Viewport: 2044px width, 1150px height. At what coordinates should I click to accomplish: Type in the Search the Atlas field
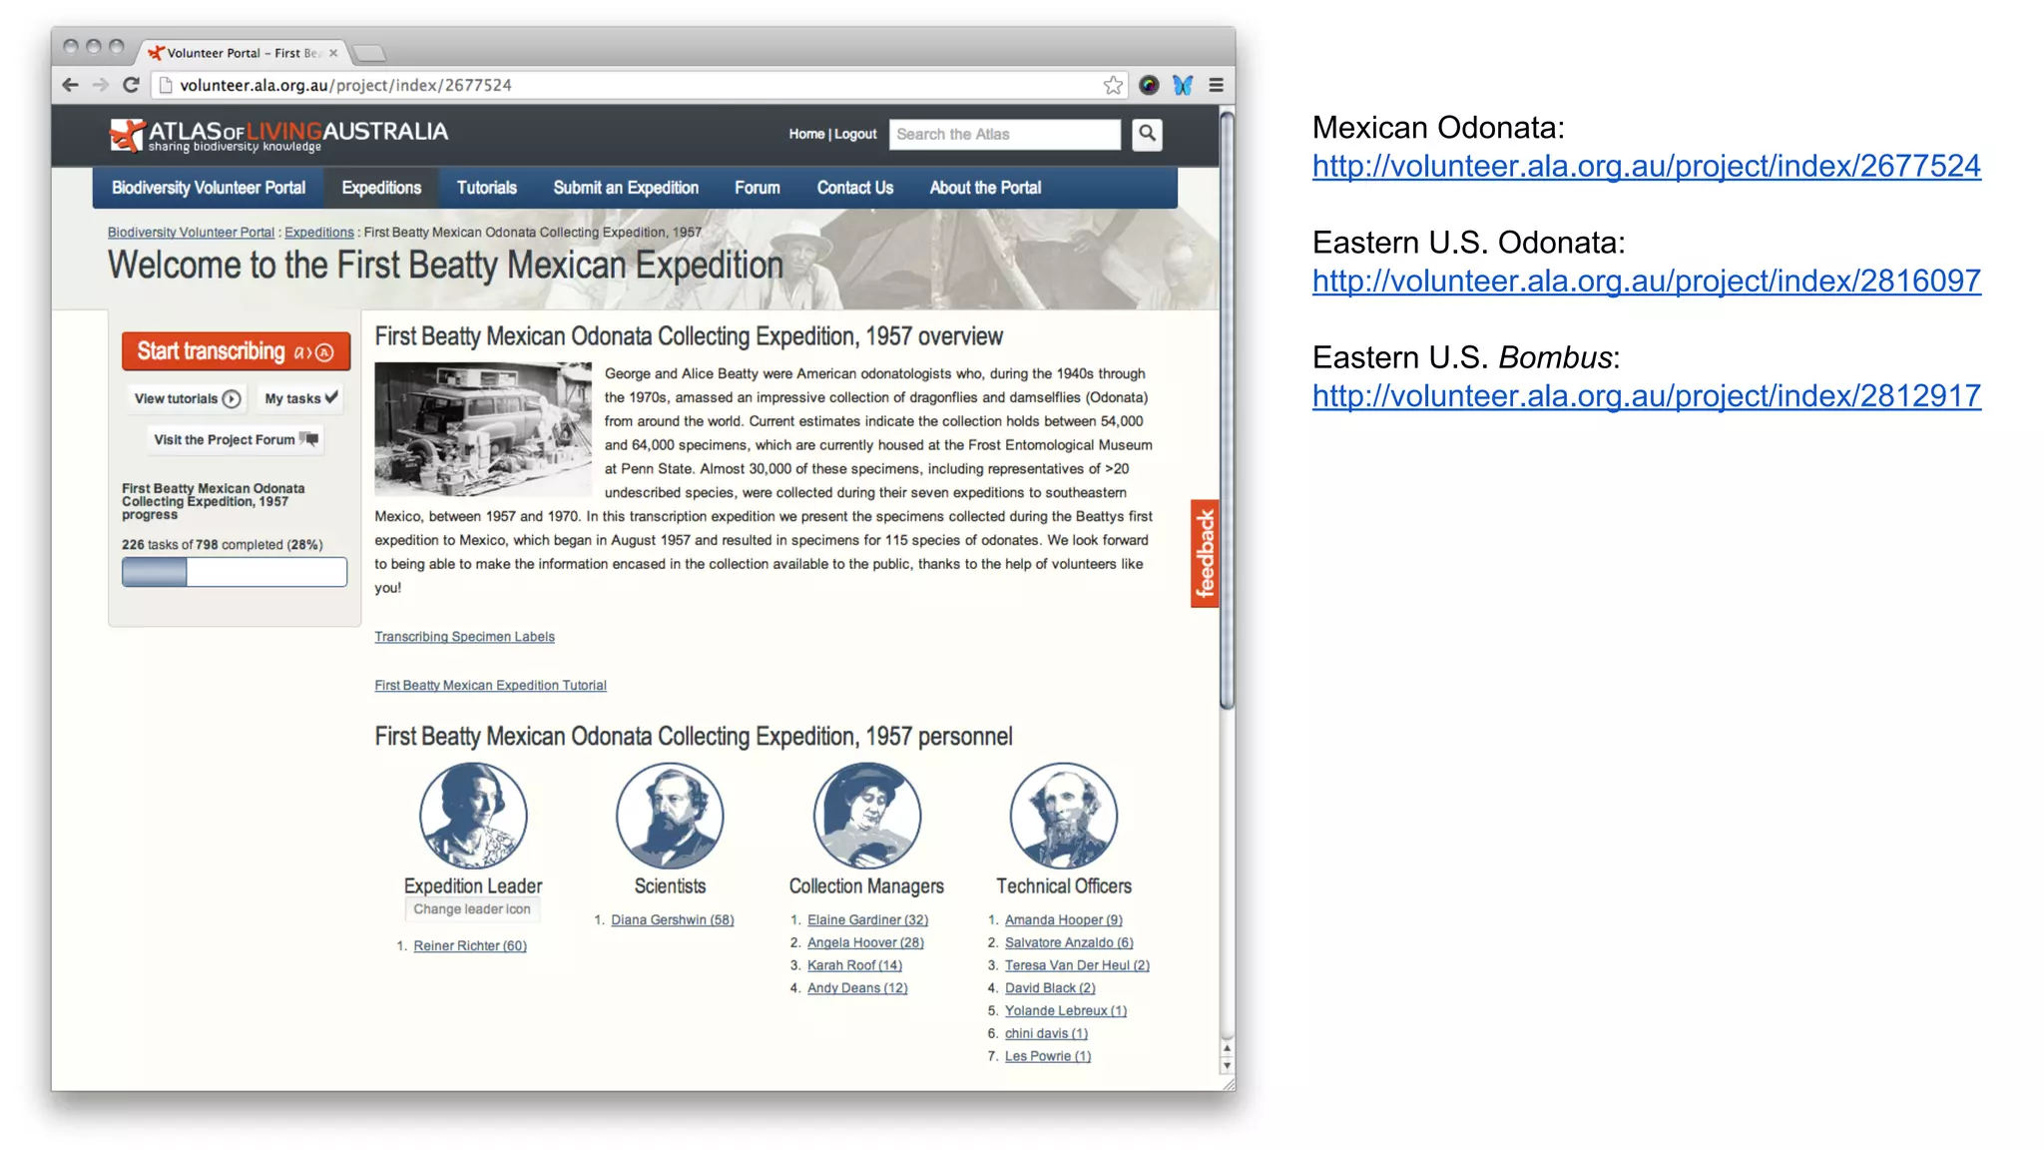coord(1004,134)
